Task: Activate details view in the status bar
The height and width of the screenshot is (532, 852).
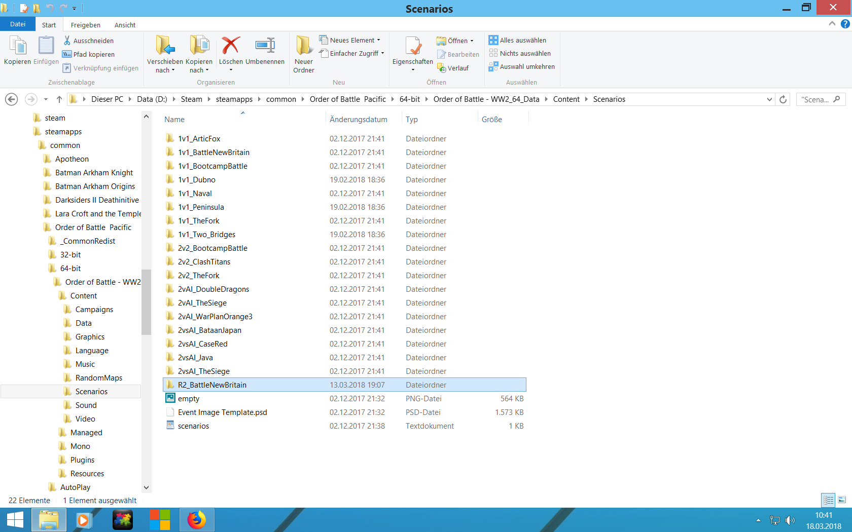Action: [828, 500]
